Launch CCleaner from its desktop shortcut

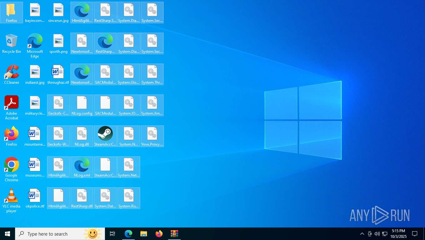(12, 75)
